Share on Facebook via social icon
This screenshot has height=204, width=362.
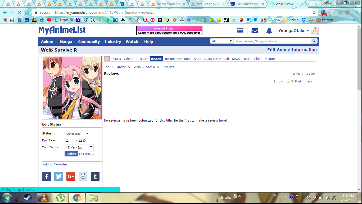click(x=46, y=176)
